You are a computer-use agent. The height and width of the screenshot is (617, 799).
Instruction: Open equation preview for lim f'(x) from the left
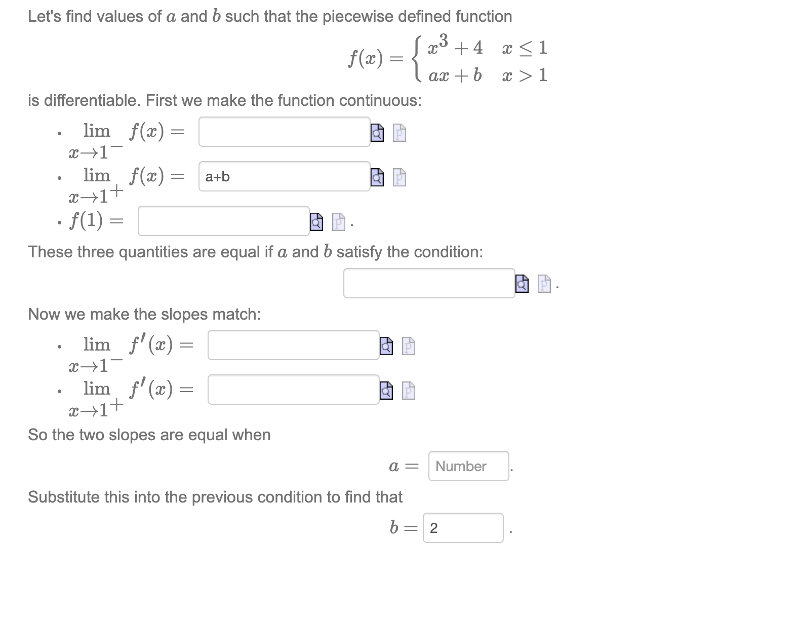click(386, 347)
